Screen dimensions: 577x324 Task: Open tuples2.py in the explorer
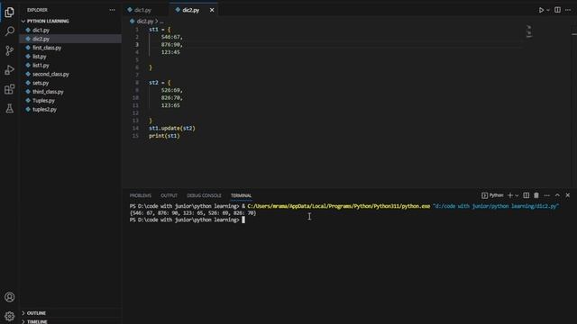(x=44, y=110)
